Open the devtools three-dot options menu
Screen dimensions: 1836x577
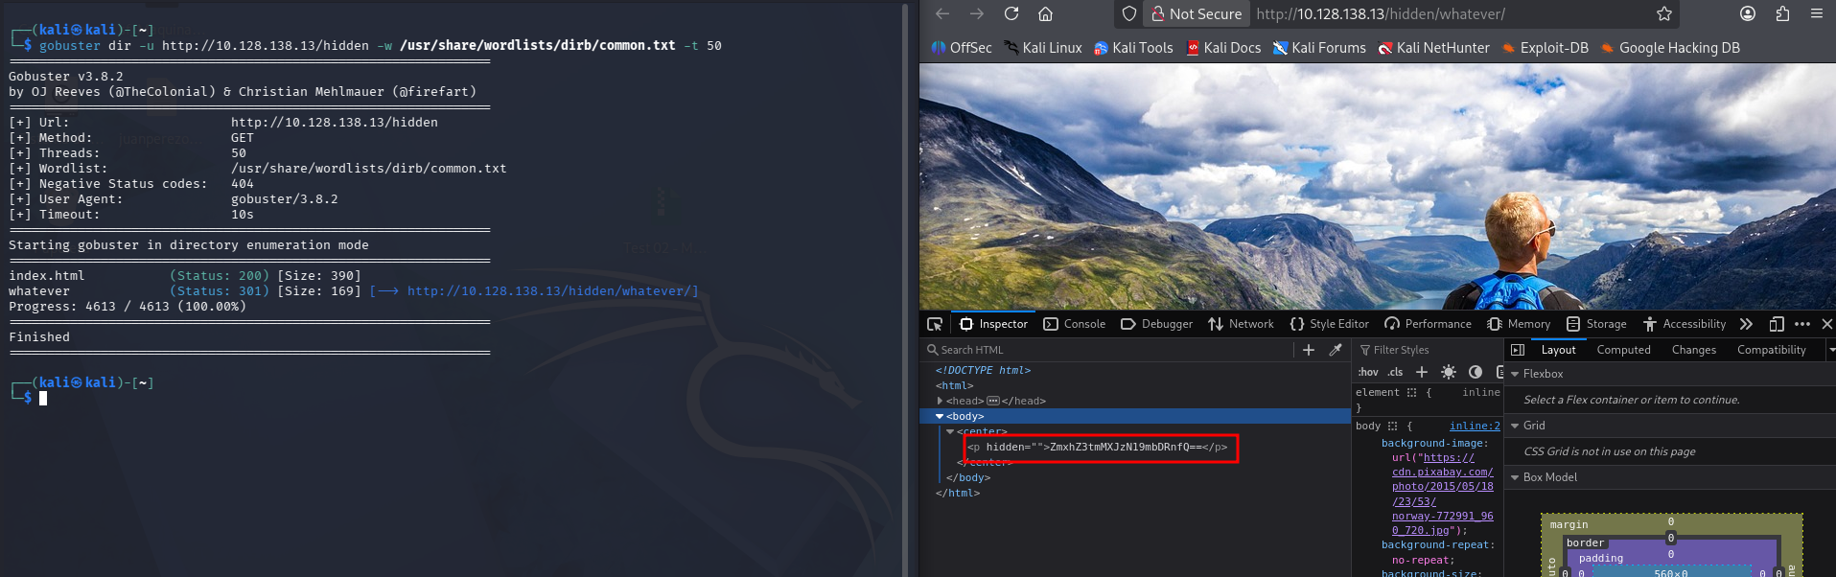coord(1802,324)
